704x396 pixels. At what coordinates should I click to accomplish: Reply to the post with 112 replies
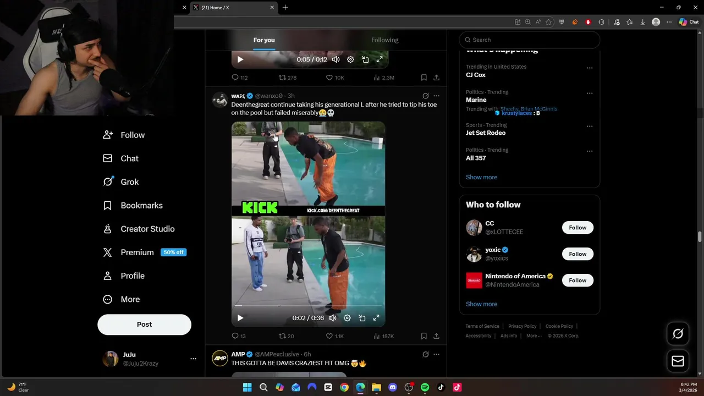(x=240, y=78)
